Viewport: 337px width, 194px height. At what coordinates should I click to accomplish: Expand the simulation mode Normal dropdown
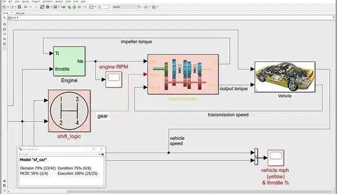(x=126, y=7)
